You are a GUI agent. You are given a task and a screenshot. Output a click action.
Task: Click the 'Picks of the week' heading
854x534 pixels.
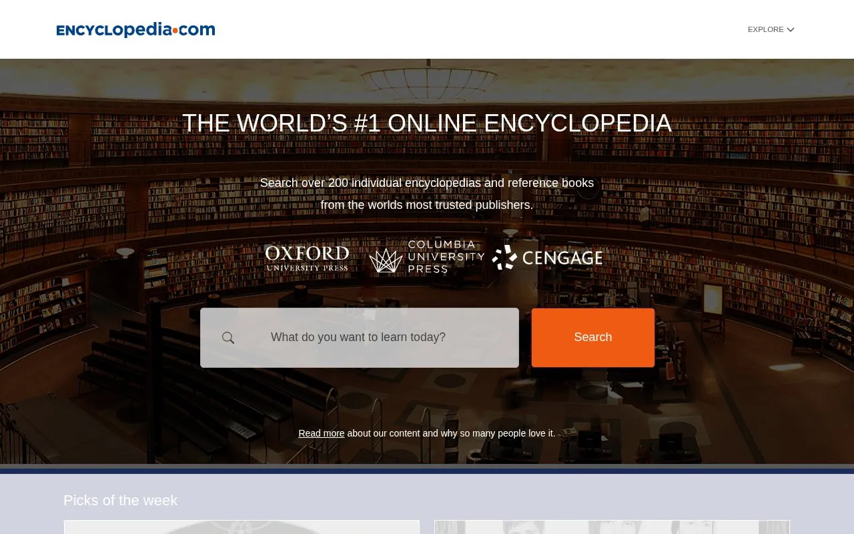(x=121, y=500)
